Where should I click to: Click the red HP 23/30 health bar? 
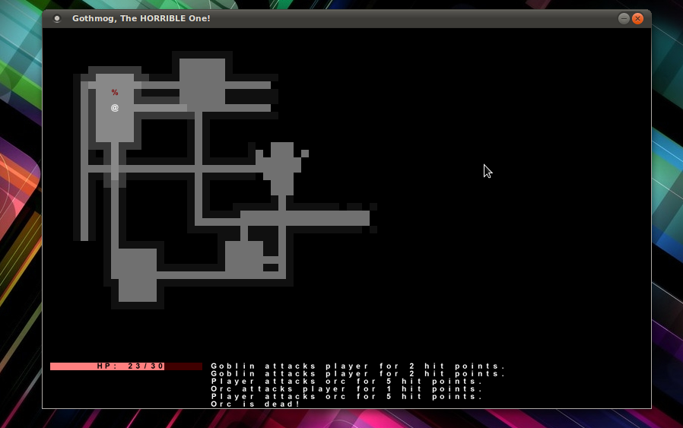point(106,366)
